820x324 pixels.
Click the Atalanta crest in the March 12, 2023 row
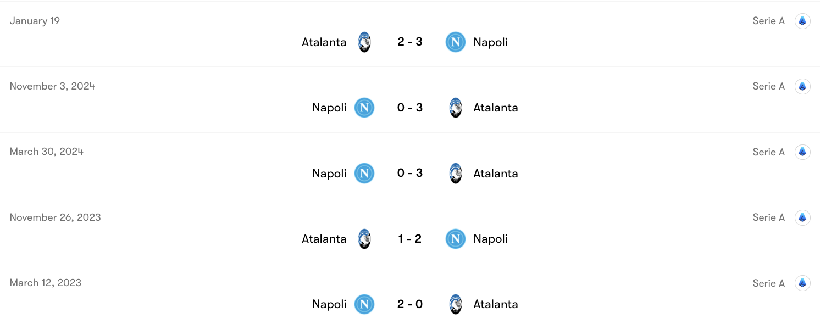(x=455, y=304)
